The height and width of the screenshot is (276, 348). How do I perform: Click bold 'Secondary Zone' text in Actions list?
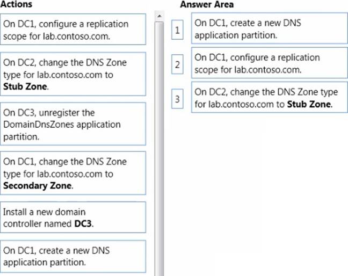point(37,185)
